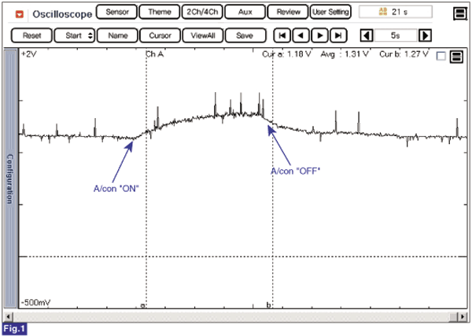The height and width of the screenshot is (336, 472).
Task: Click left arrow of horizontal scrollbar
Action: pyautogui.click(x=8, y=316)
